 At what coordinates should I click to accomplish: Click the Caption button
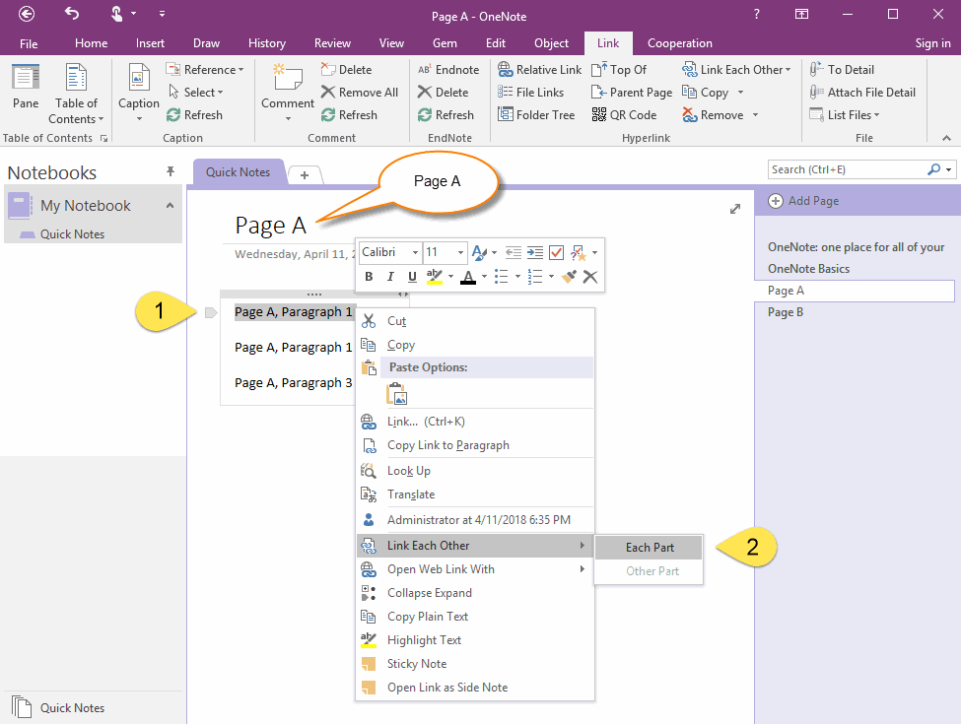point(139,93)
